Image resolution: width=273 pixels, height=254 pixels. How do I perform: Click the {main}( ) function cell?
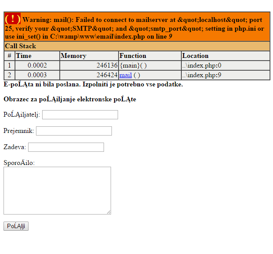(x=133, y=65)
